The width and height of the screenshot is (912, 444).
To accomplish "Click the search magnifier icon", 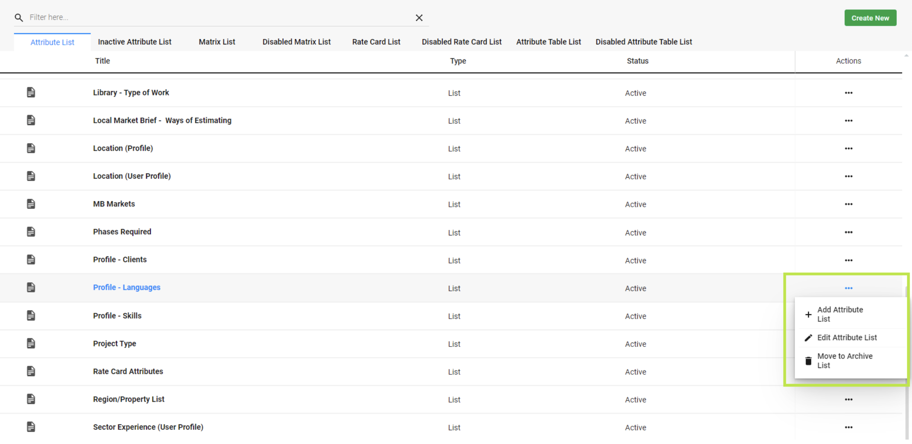I will click(x=19, y=17).
